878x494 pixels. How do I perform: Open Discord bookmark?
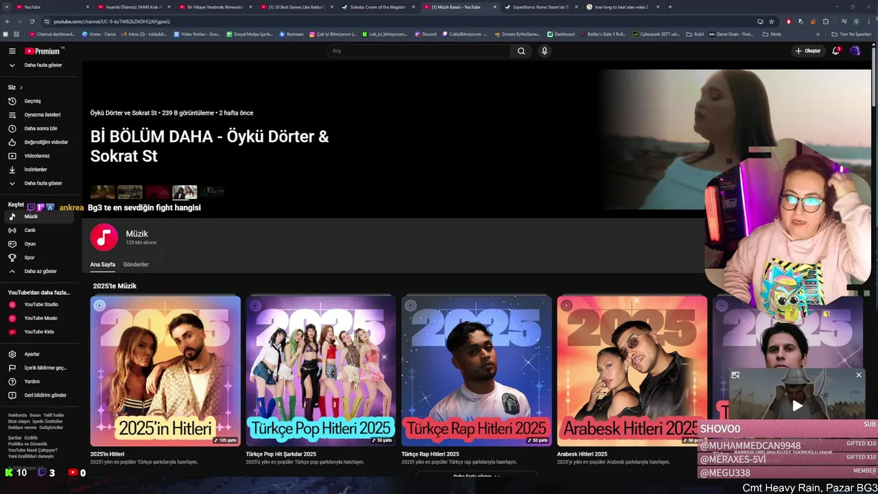click(425, 34)
